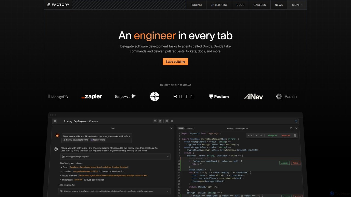The height and width of the screenshot is (197, 351).
Task: Click the gitlab-sh integration chip
Action: pyautogui.click(x=78, y=180)
